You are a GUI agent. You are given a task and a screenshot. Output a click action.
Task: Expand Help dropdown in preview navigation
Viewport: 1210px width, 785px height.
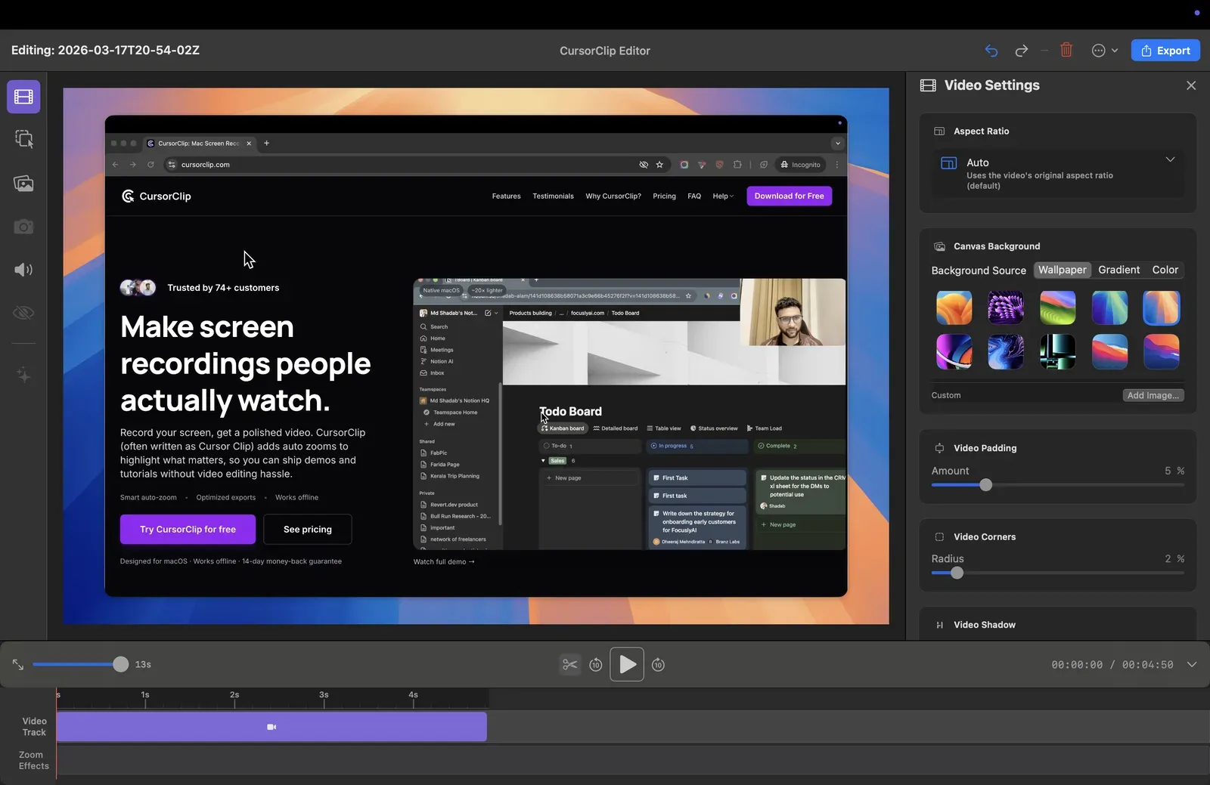[723, 196]
